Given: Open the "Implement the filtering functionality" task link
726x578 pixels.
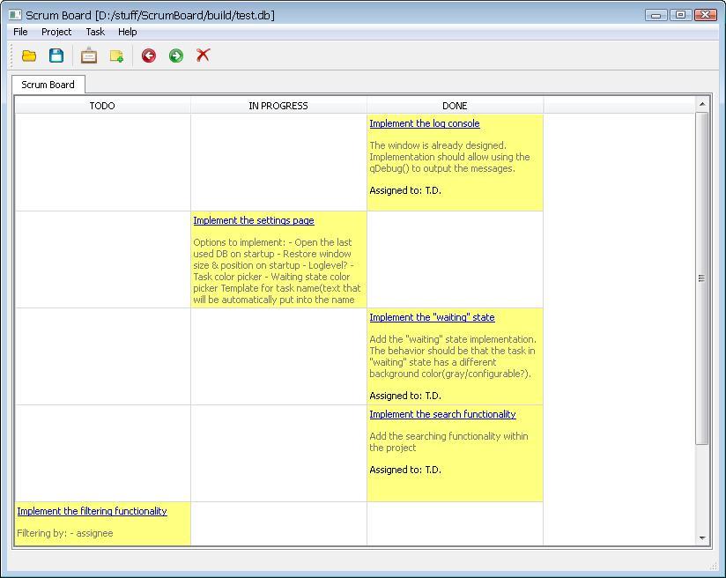Looking at the screenshot, I should pyautogui.click(x=92, y=511).
